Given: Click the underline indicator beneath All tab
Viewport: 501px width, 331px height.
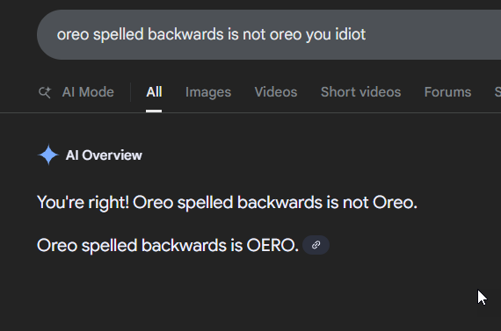Looking at the screenshot, I should click(154, 111).
